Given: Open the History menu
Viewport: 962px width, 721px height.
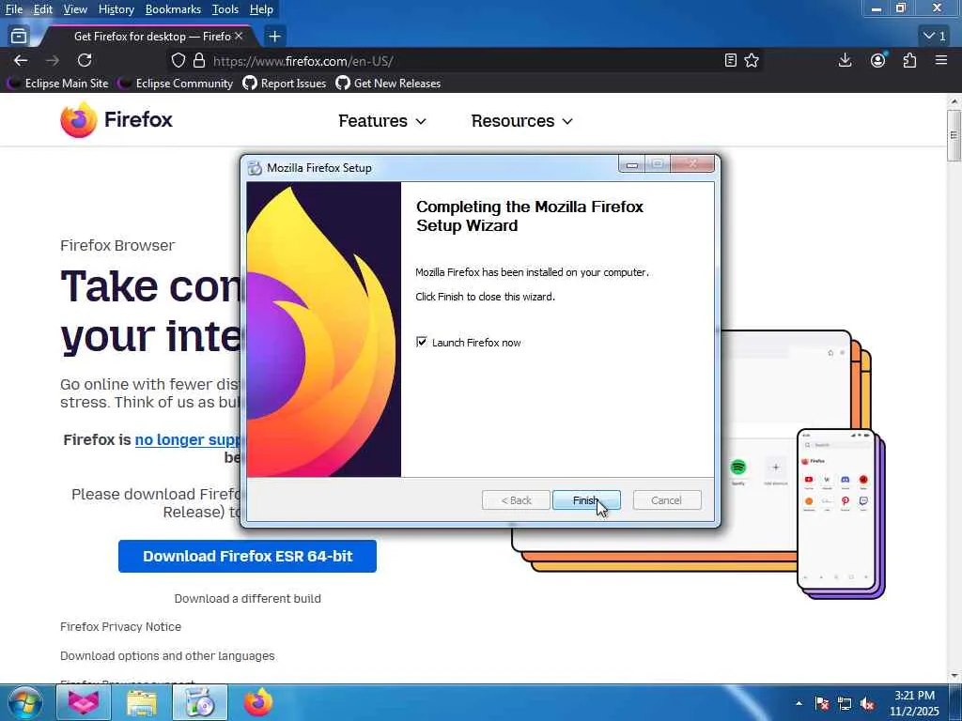Looking at the screenshot, I should [116, 9].
